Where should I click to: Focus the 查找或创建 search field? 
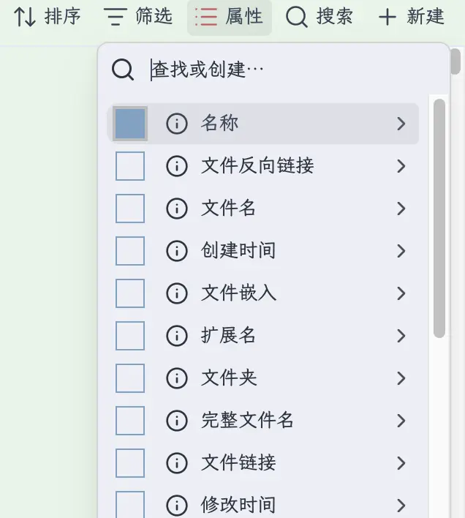point(292,70)
